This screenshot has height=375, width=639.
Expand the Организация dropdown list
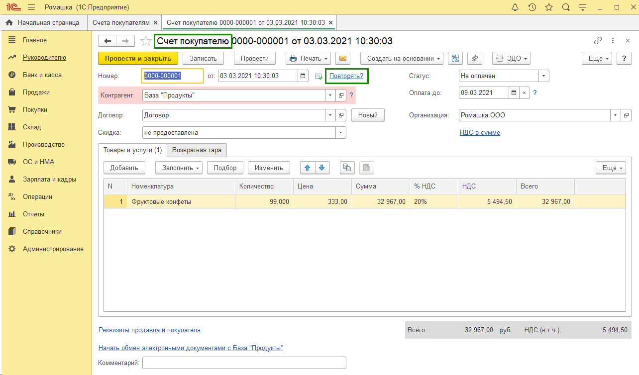pos(616,115)
